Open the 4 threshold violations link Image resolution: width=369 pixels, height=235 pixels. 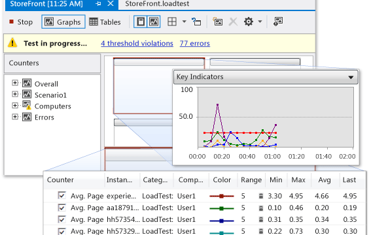[137, 44]
